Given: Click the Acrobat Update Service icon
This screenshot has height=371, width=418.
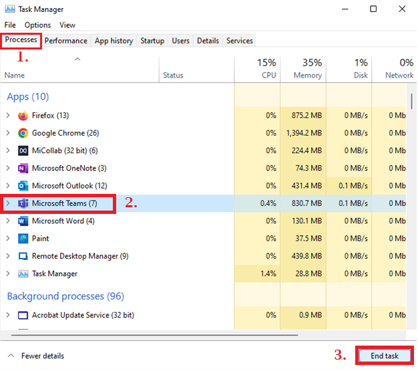Looking at the screenshot, I should (x=23, y=316).
